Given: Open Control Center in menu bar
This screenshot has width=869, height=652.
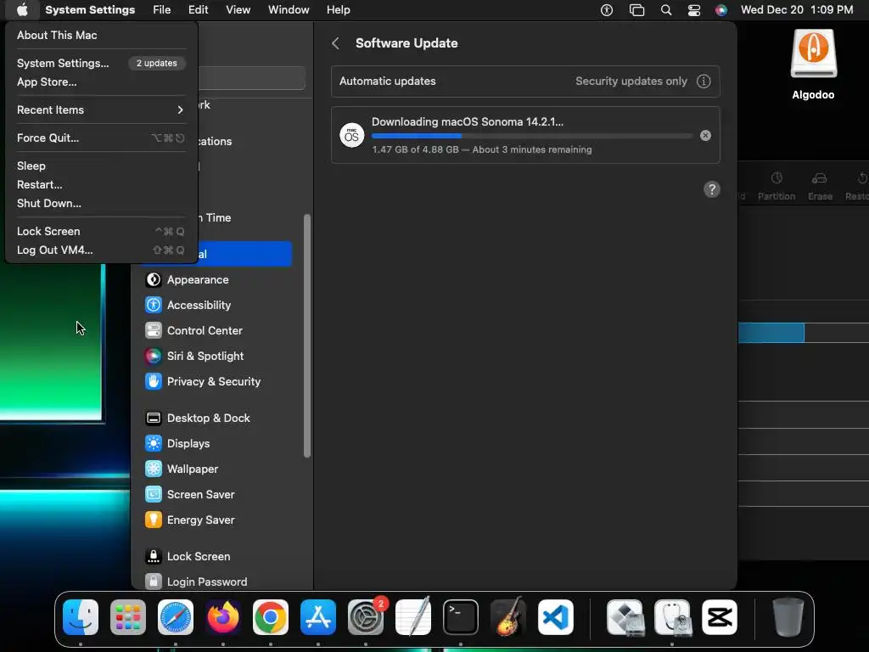Looking at the screenshot, I should tap(694, 10).
